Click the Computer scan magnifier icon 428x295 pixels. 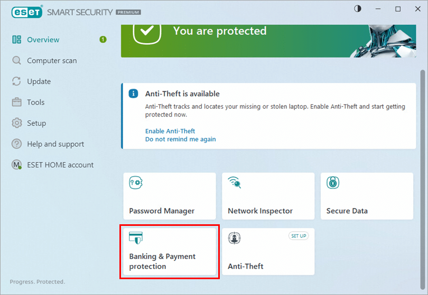click(17, 60)
